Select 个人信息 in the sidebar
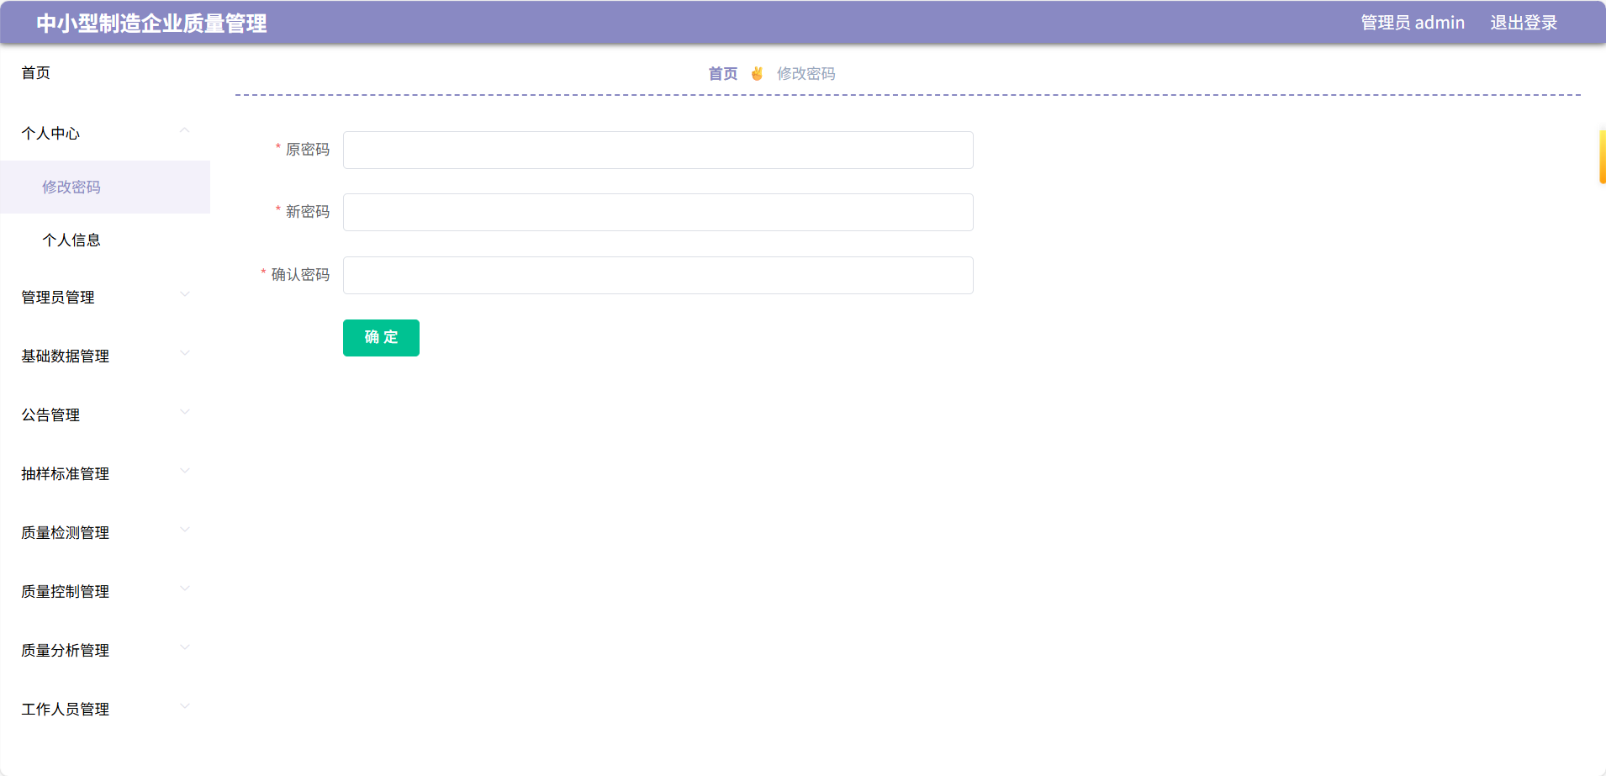Screen dimensions: 1606x776 [x=105, y=240]
